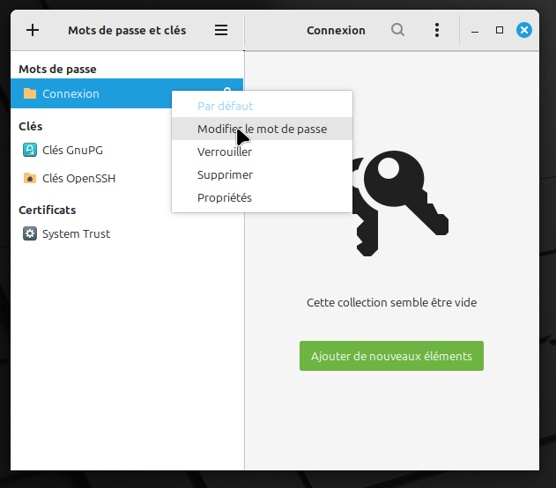Choose Modifier le mot de passe
Screen dimensions: 556x488
[x=262, y=129]
